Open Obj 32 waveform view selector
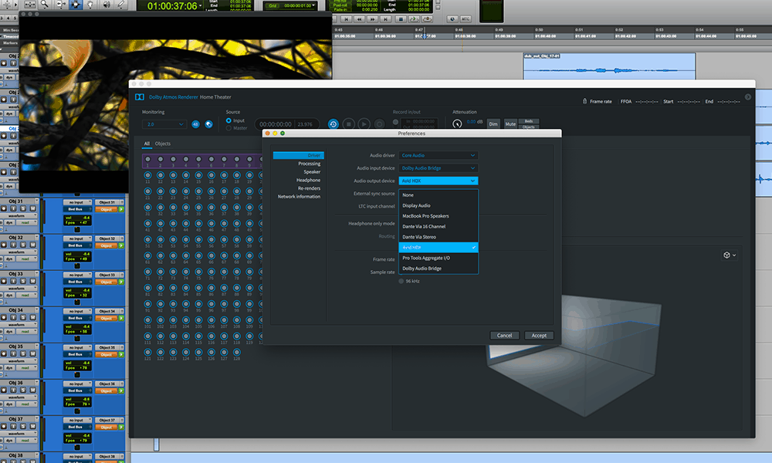This screenshot has width=772, height=463. tap(19, 252)
